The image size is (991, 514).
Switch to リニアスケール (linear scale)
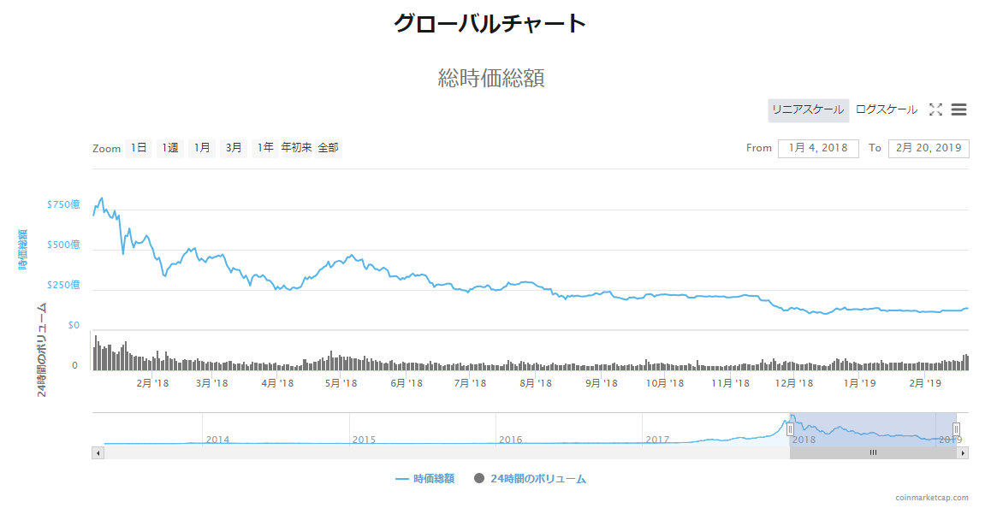point(808,109)
